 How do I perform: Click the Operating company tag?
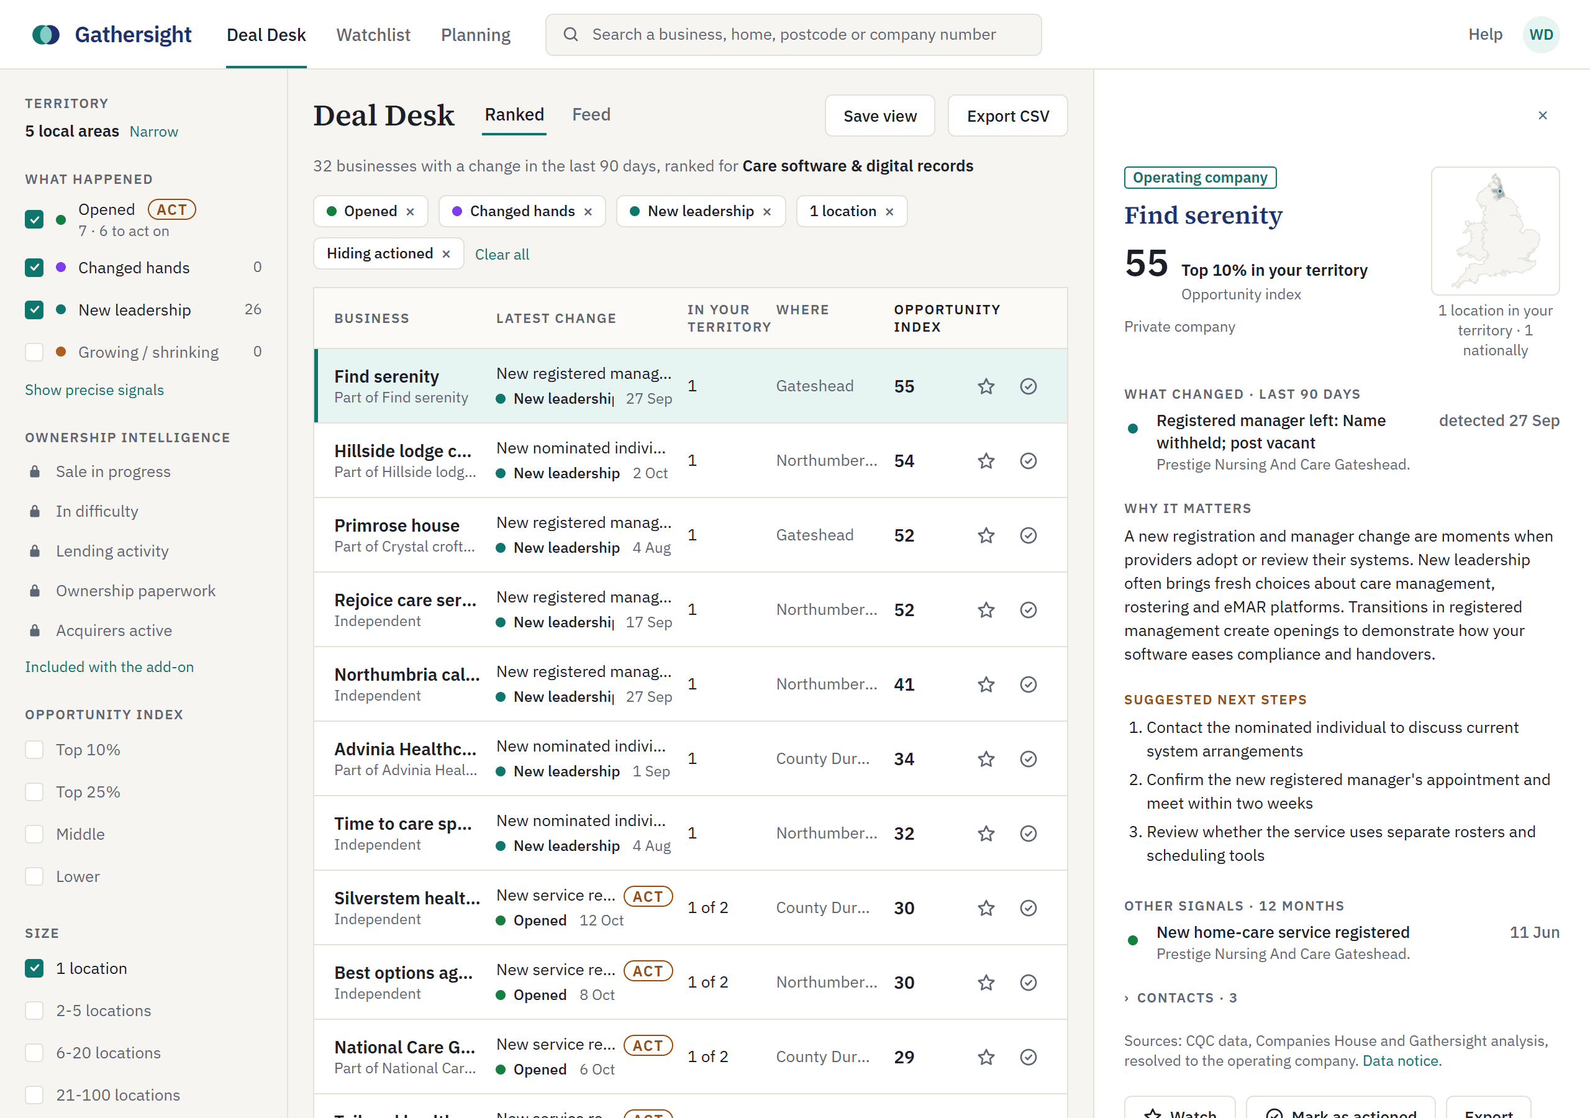coord(1200,178)
